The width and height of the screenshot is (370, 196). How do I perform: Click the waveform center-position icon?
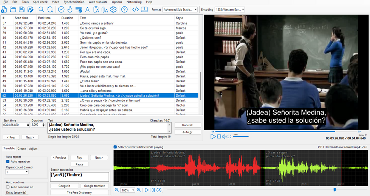(153, 190)
